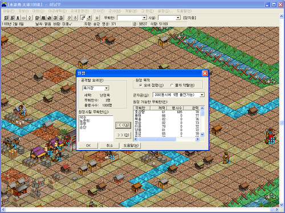285x213 pixels.
Task: Click the very first icon in the toolbar
Action: tap(6, 18)
